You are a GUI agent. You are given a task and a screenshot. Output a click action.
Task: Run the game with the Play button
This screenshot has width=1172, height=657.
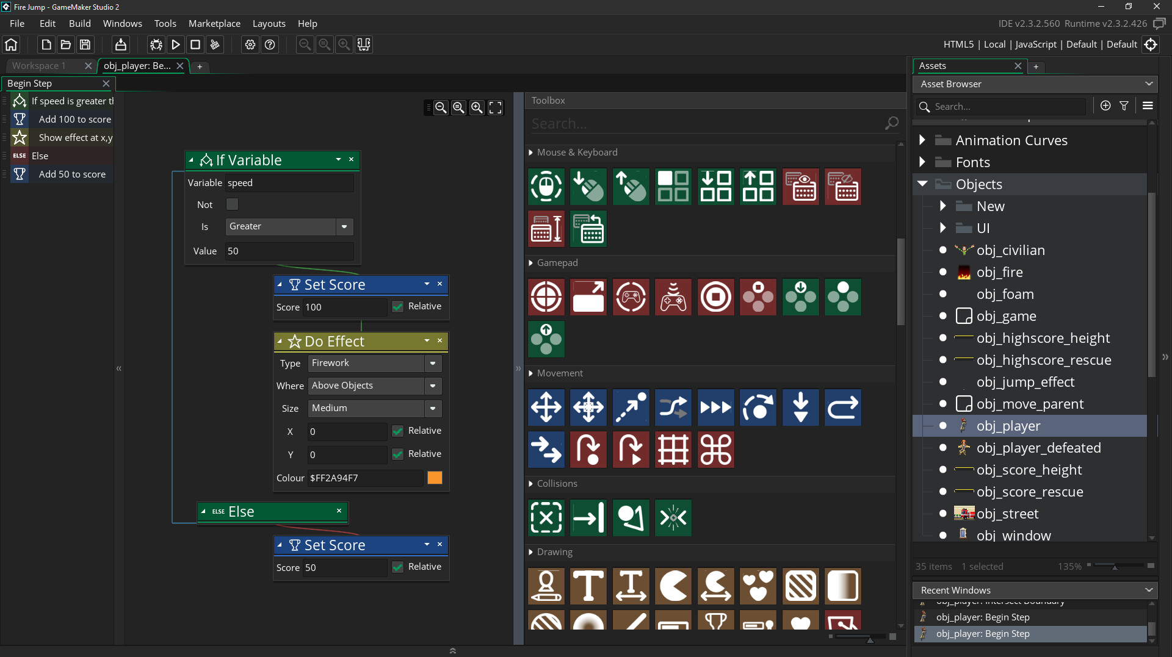176,45
